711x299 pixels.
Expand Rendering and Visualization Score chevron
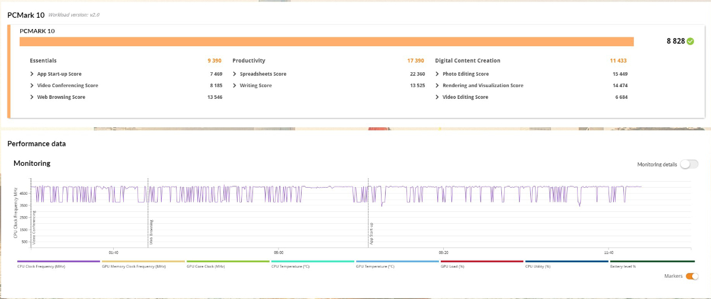coord(437,85)
